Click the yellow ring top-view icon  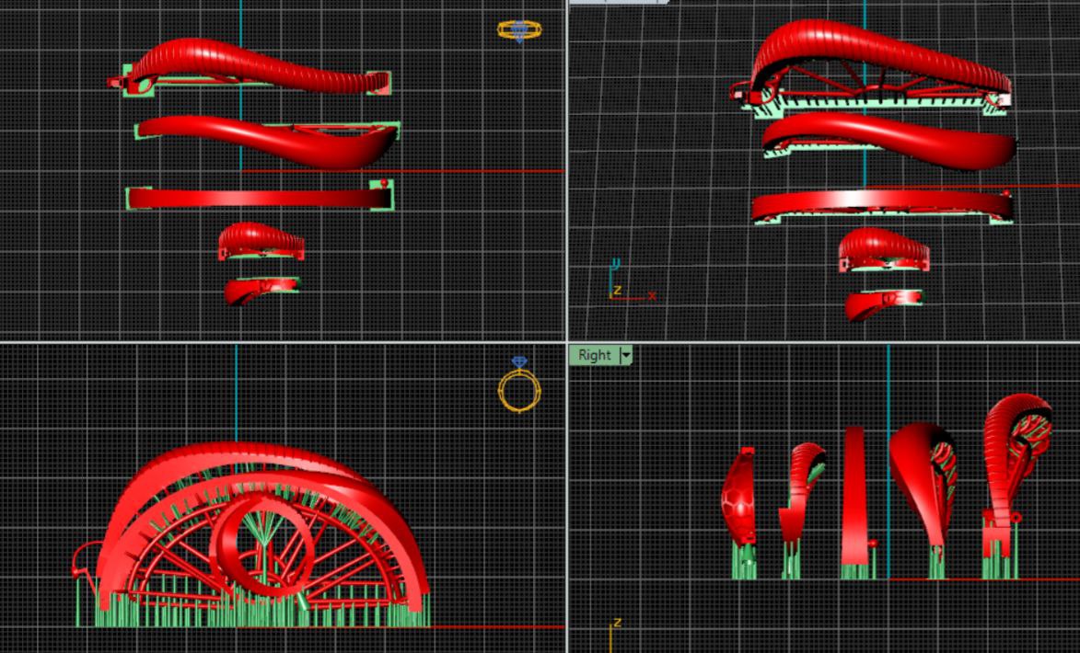519,30
